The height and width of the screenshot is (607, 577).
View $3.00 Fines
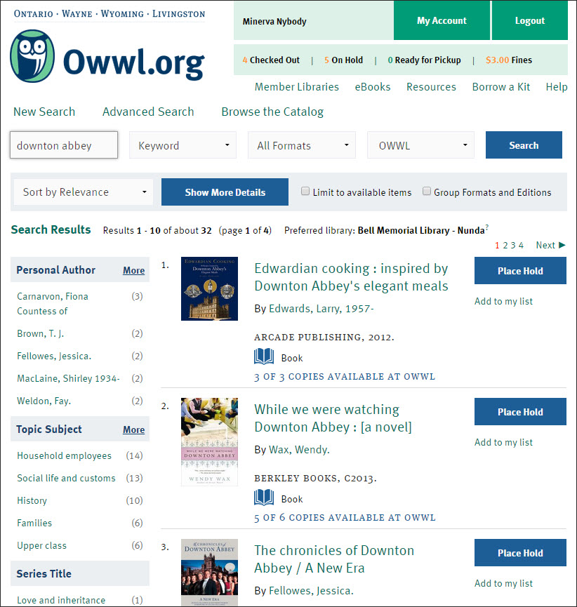509,60
